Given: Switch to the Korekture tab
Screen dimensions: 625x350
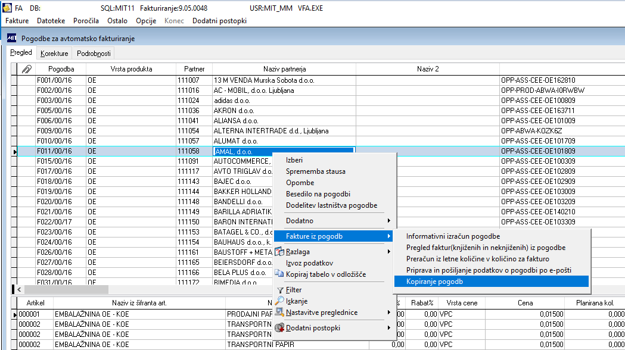Looking at the screenshot, I should [x=54, y=54].
